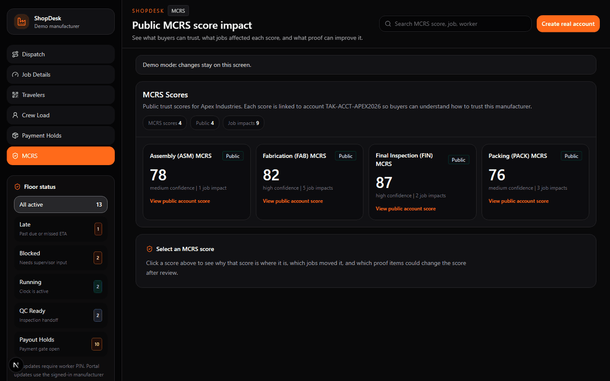Open the Dispatch page
Viewport: 610px width, 381px height.
(x=60, y=54)
